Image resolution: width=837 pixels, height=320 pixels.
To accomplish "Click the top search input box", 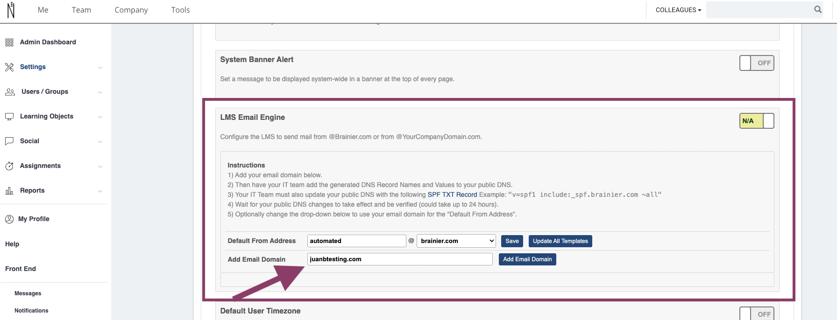I will pos(759,10).
